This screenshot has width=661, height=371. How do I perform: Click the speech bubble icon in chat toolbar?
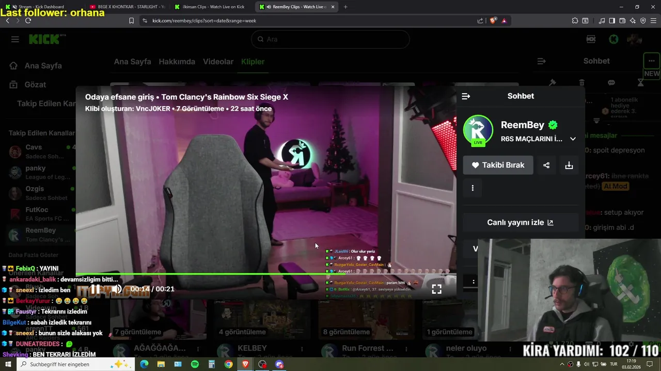(611, 82)
